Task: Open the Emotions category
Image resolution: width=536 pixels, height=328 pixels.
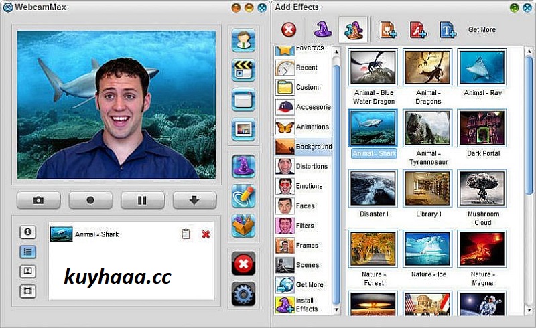Action: coord(304,186)
